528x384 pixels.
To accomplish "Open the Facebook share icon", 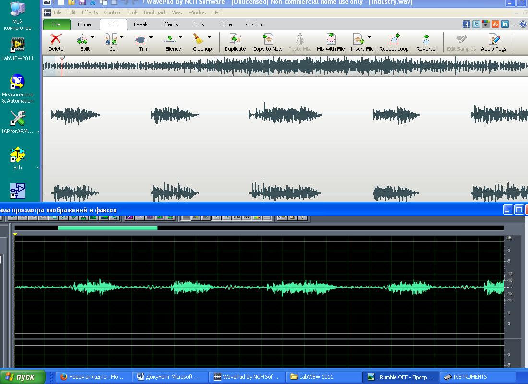I will click(466, 24).
